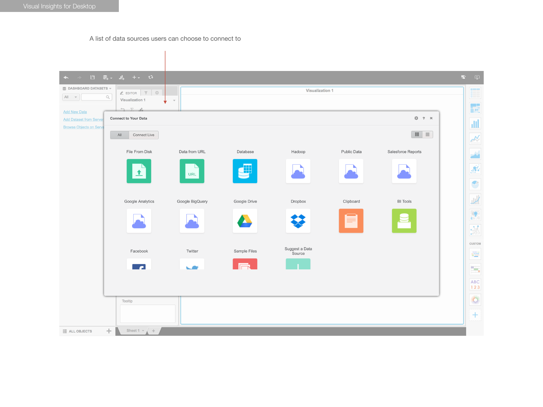543x407 pixels.
Task: Select the Google BigQuery icon
Action: point(192,221)
